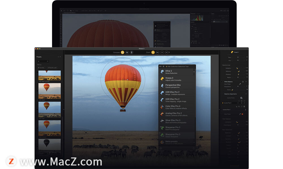Toggle White Balance section on or off
The width and height of the screenshot is (283, 169).
click(222, 82)
